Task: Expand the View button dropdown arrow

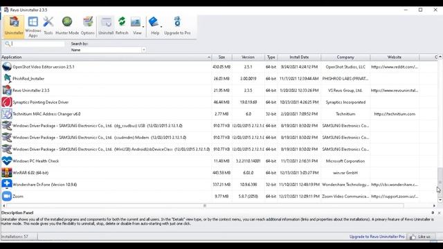Action: [143, 27]
